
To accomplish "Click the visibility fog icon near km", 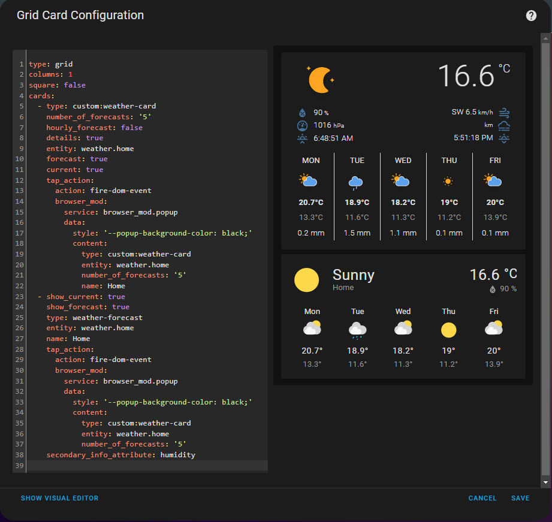I will pyautogui.click(x=504, y=125).
